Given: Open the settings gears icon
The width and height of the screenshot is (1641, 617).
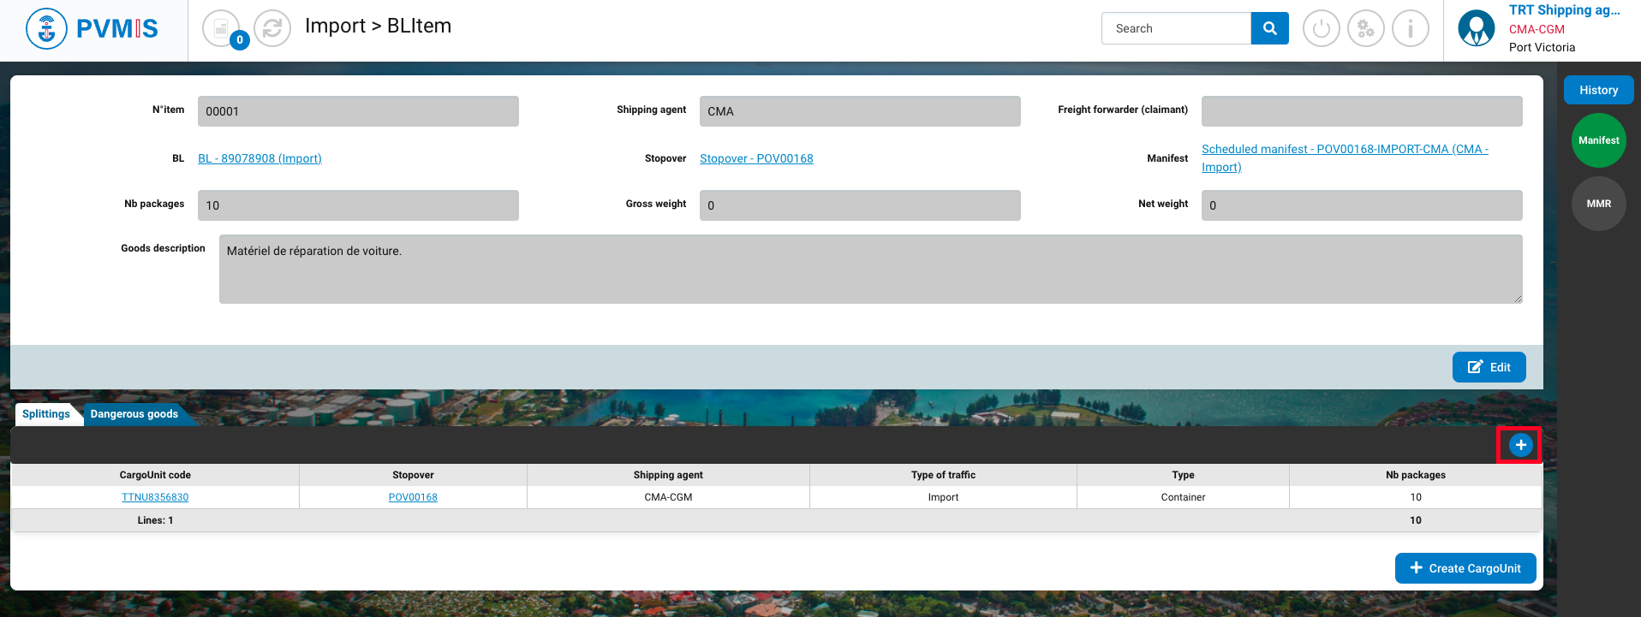Looking at the screenshot, I should [1365, 29].
